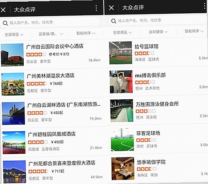Open the left page's three-dot menu
The height and width of the screenshot is (184, 208).
coord(96,8)
